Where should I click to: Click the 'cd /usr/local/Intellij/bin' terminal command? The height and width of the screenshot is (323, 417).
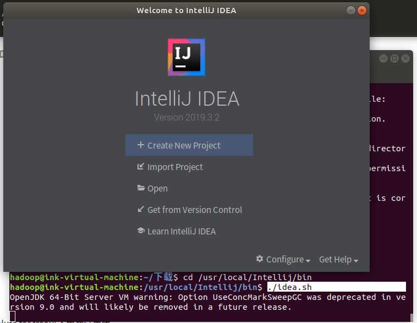pos(248,277)
